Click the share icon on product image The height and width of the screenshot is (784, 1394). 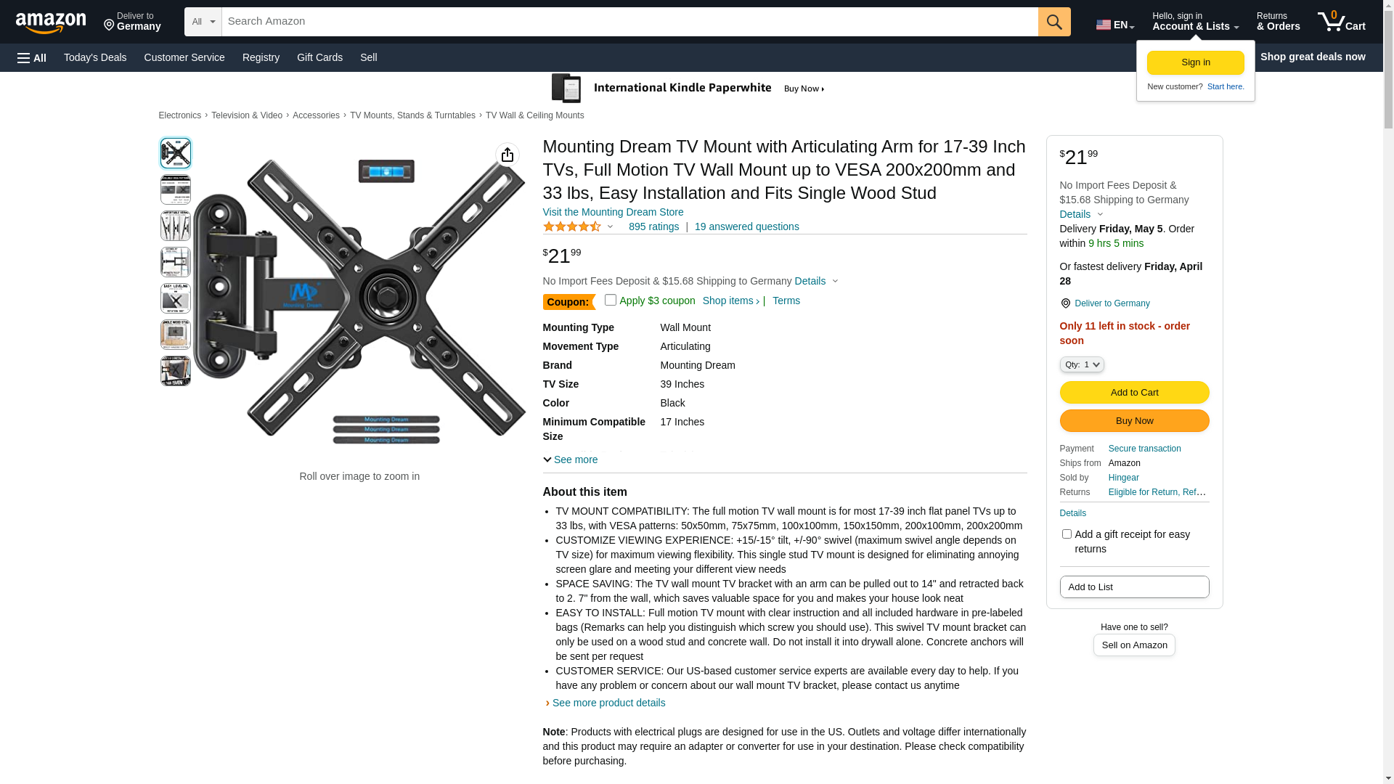click(508, 155)
